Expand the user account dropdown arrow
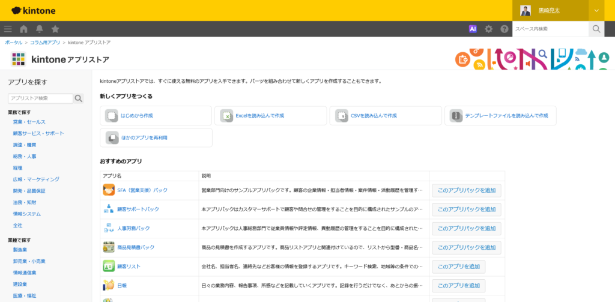 click(596, 11)
